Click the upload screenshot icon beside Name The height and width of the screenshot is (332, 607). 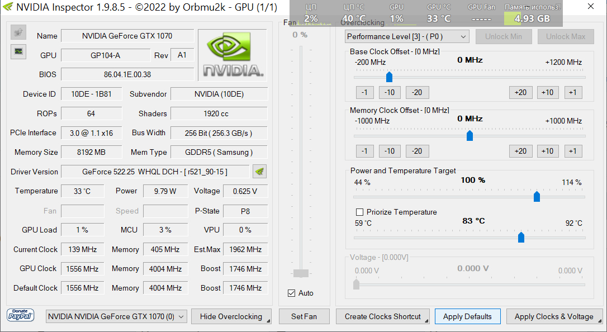click(x=18, y=32)
